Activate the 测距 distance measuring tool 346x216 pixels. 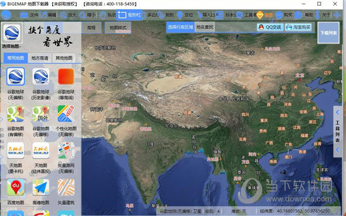point(166,15)
